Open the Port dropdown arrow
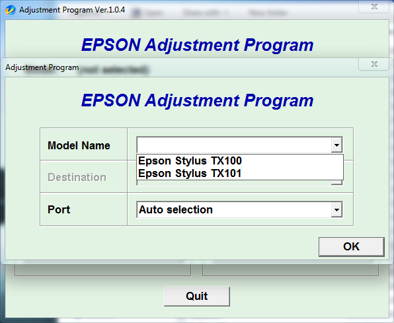The image size is (394, 323). click(x=336, y=209)
